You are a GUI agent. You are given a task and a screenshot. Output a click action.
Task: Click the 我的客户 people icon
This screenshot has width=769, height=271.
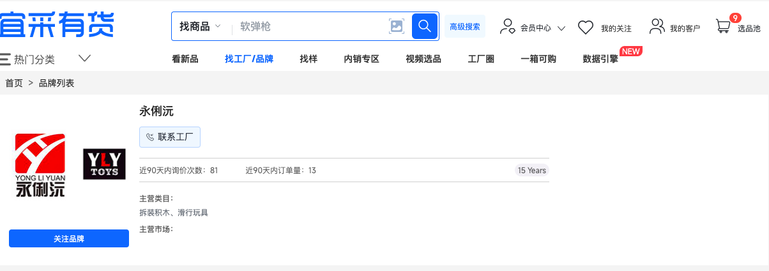[657, 26]
